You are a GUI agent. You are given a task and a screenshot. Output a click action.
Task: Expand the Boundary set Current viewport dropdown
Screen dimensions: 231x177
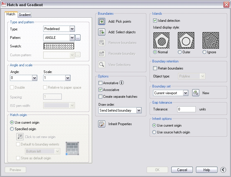pos(185,93)
